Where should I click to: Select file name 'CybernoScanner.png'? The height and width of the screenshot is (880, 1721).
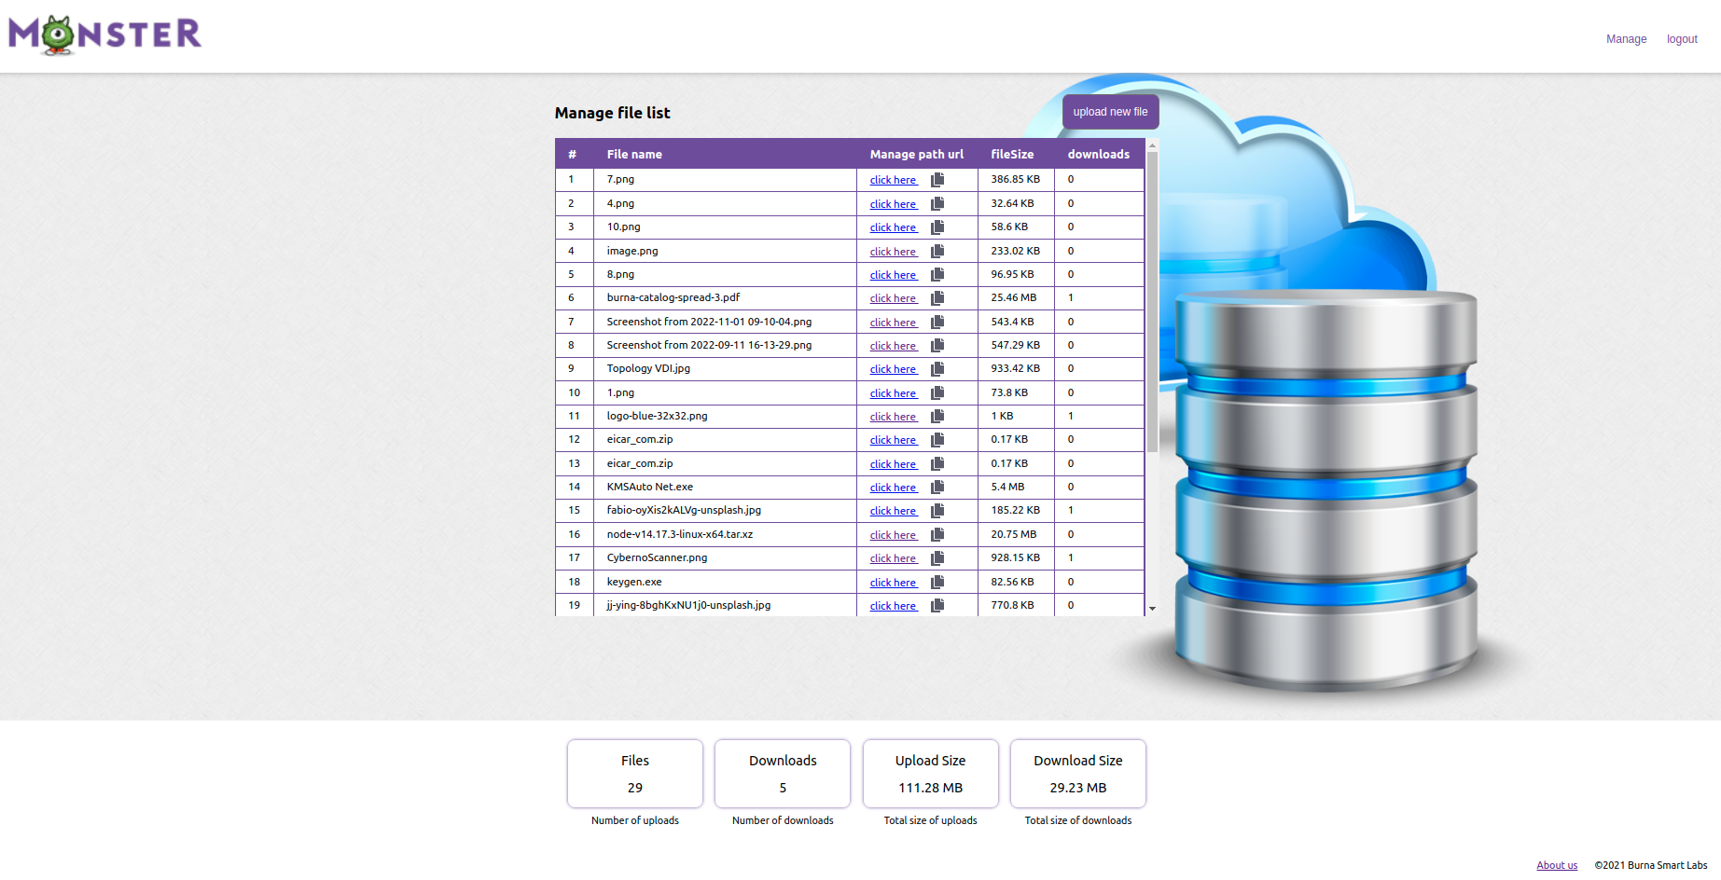pos(658,557)
